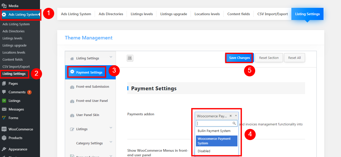
Task: Click the home icon beside Listing Settings
Action: [72, 58]
